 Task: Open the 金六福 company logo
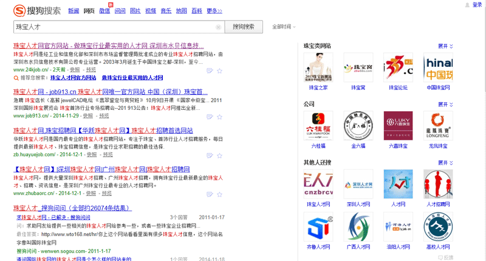(358, 126)
